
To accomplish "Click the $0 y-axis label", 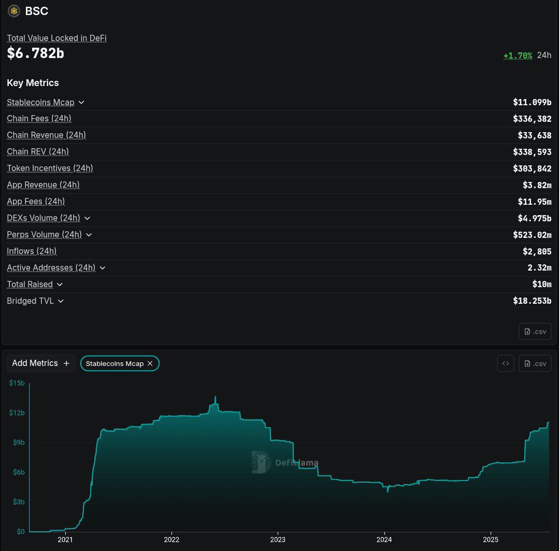I will (21, 532).
